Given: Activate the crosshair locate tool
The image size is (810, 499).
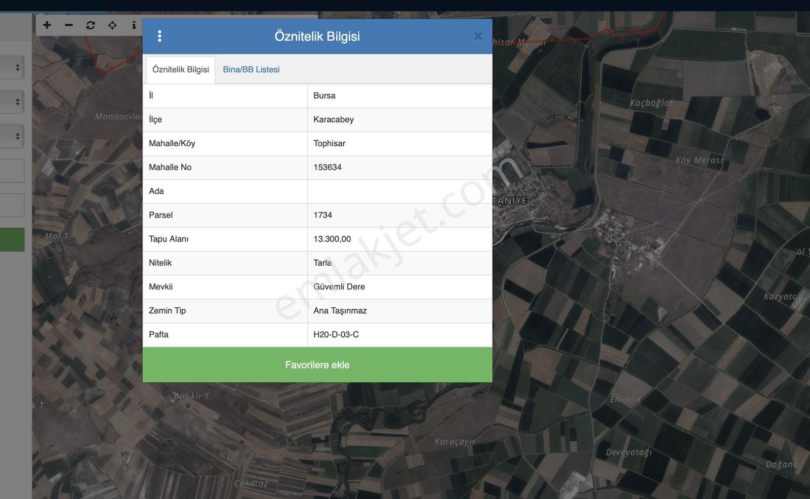Looking at the screenshot, I should pos(112,25).
